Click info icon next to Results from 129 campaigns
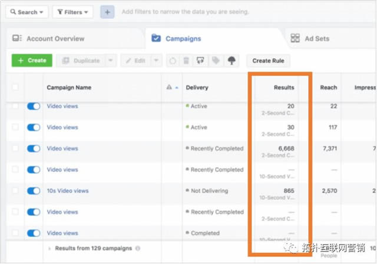 (x=138, y=249)
